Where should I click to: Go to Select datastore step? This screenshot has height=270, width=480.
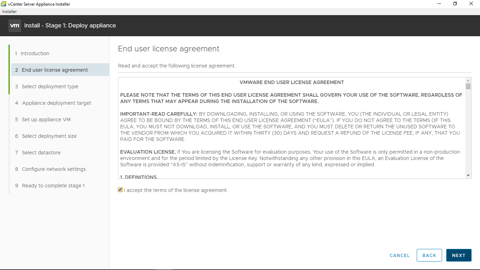tap(41, 153)
